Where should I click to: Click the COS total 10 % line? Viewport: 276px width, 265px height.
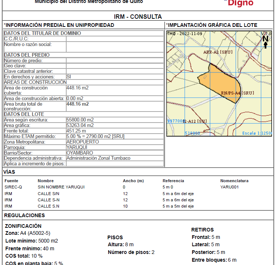24,256
